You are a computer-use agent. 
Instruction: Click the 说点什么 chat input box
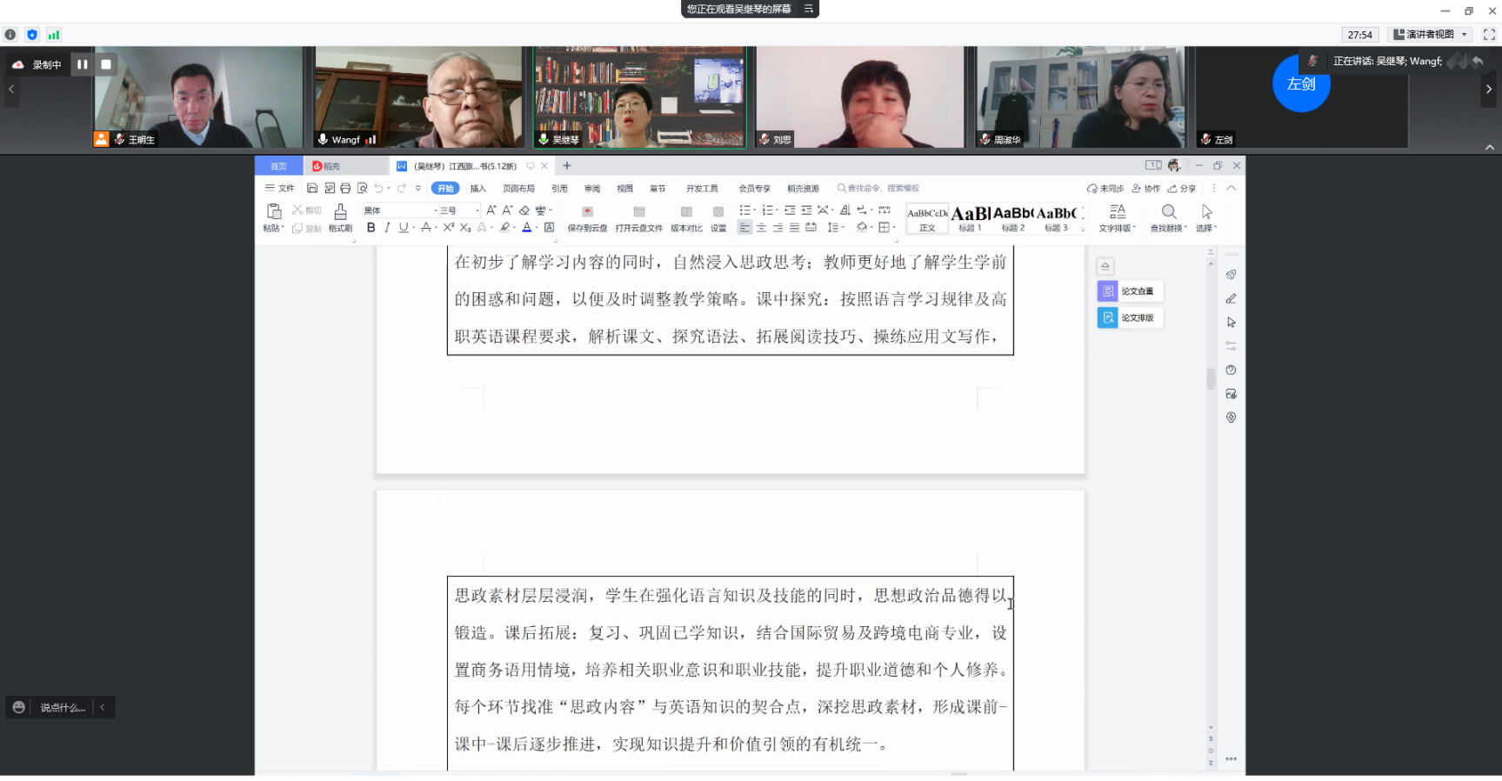[x=62, y=708]
